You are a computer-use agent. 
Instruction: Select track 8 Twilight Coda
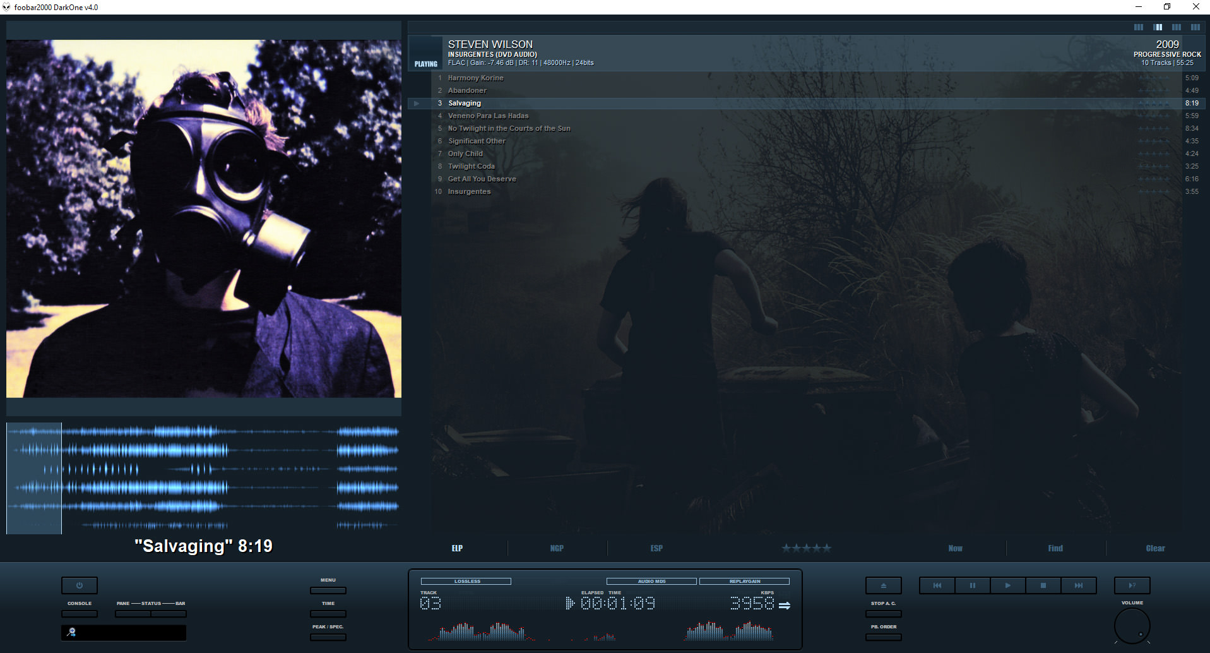point(807,166)
